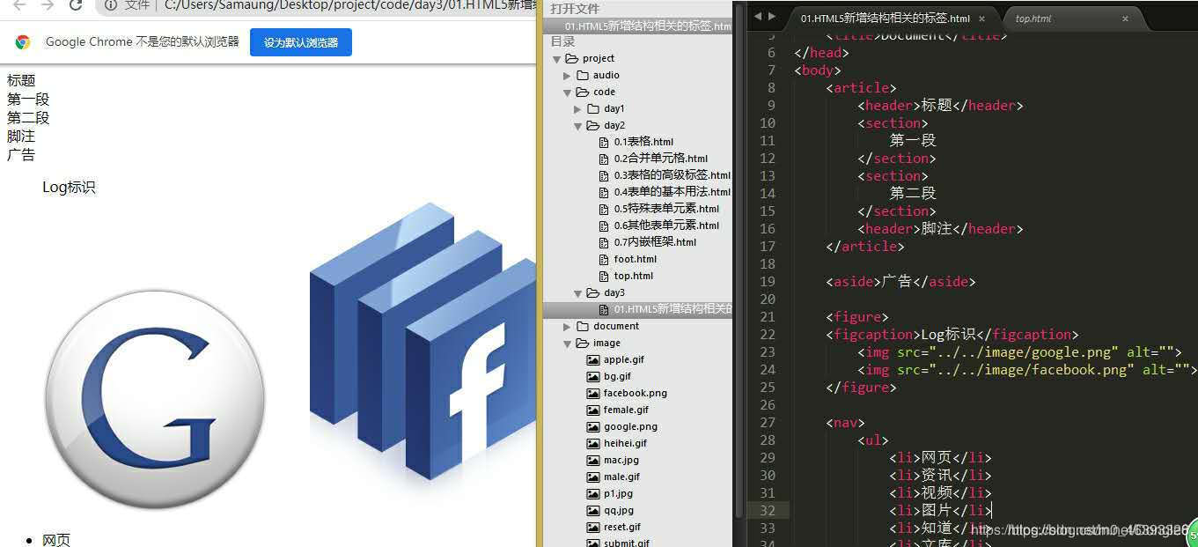Click the project folder icon in sidebar
This screenshot has width=1198, height=547.
point(571,58)
